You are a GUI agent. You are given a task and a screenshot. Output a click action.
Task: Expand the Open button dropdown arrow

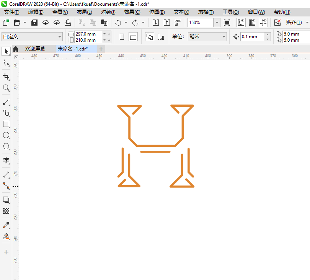point(25,23)
